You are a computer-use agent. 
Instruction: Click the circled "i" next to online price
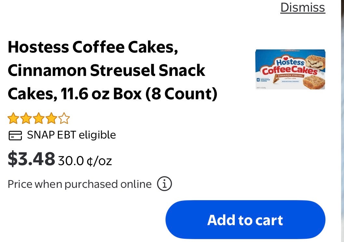(165, 184)
